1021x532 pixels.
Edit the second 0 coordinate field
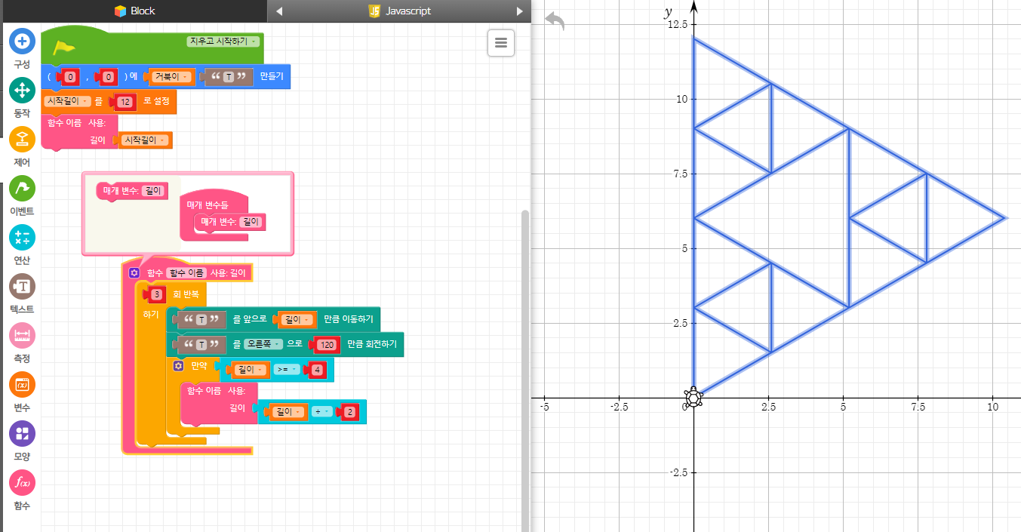point(108,76)
